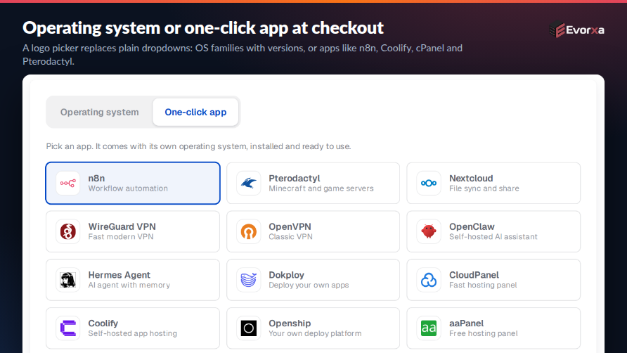Click the Hermes Agent logo icon
The height and width of the screenshot is (353, 627).
click(x=68, y=280)
